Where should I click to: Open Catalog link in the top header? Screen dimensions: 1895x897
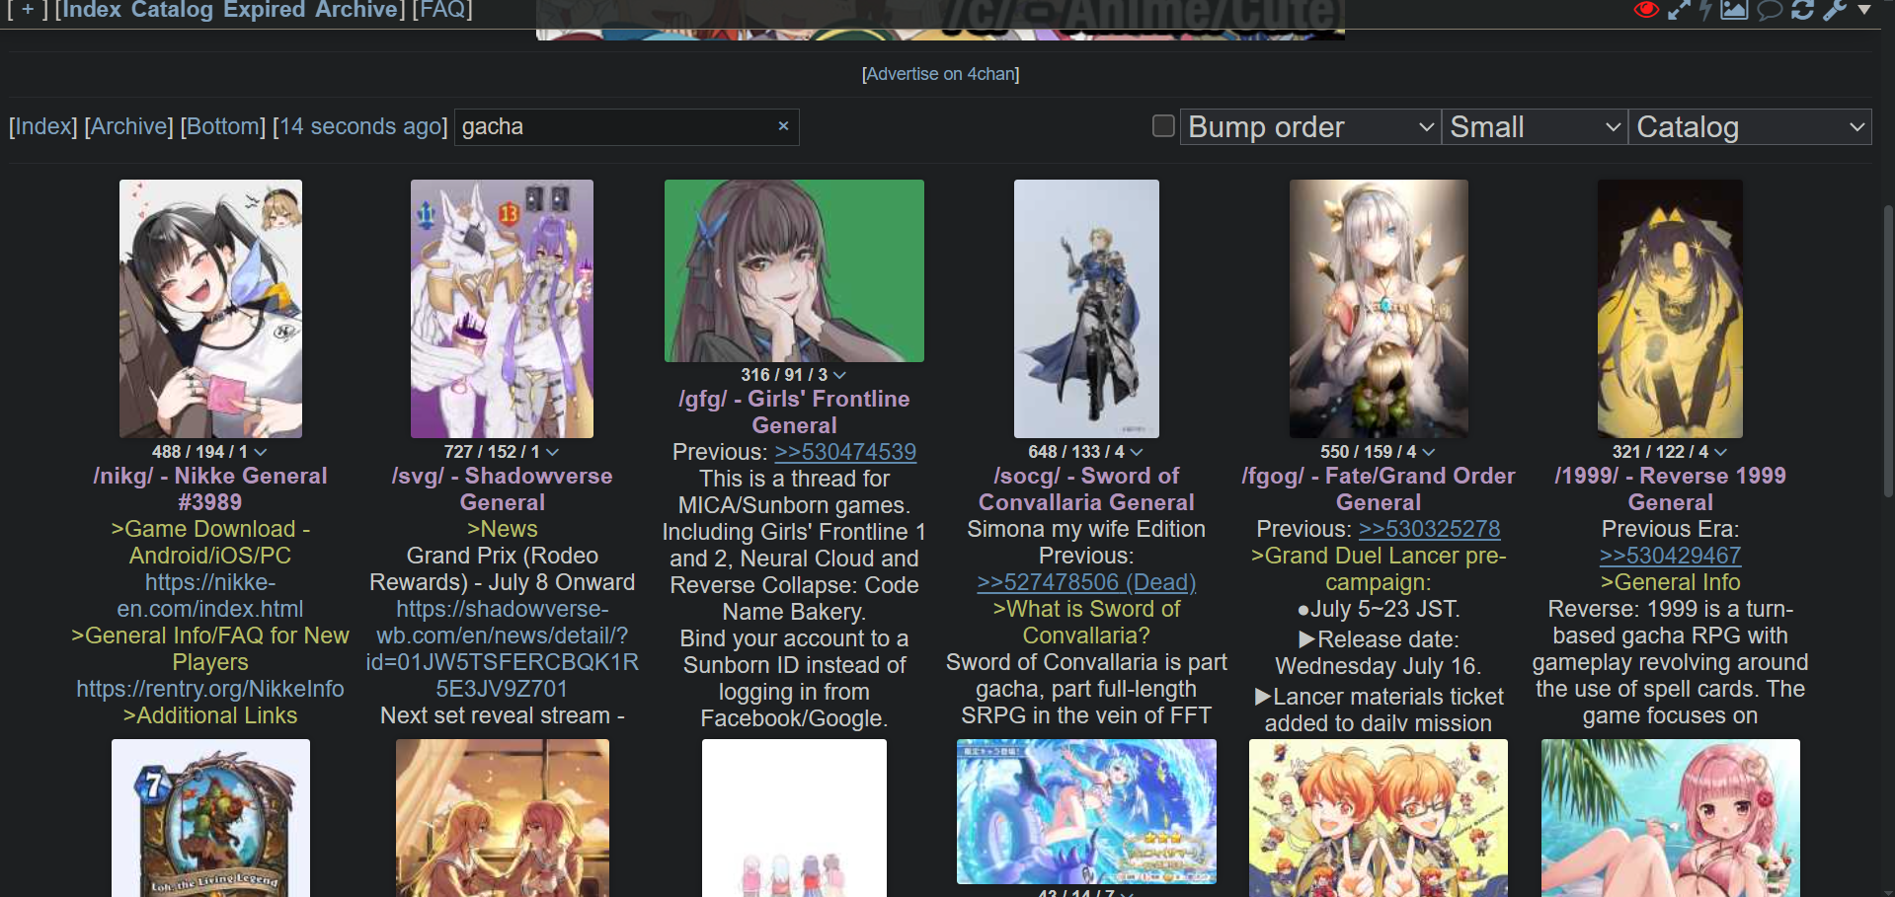[172, 10]
